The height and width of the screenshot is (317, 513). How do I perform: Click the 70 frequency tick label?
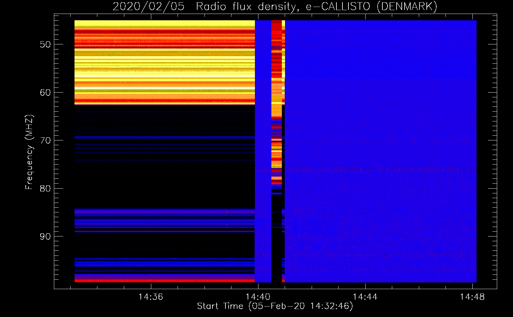coord(45,140)
